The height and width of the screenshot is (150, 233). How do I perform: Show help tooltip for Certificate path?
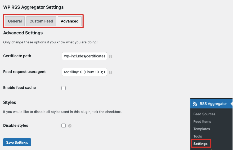110,56
